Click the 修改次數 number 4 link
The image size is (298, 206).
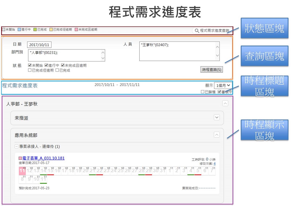pos(215,163)
